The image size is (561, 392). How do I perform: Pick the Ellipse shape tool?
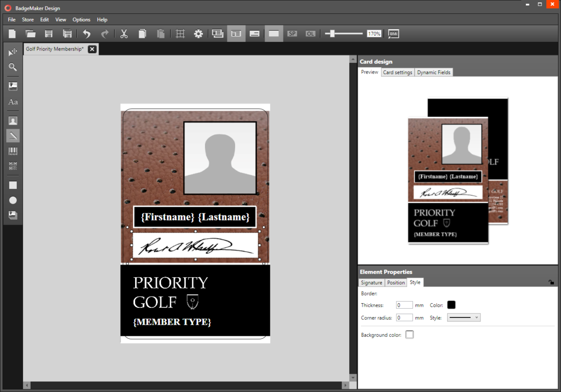click(x=13, y=200)
